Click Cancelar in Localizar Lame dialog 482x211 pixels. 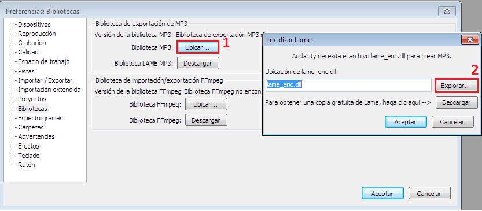(452, 122)
